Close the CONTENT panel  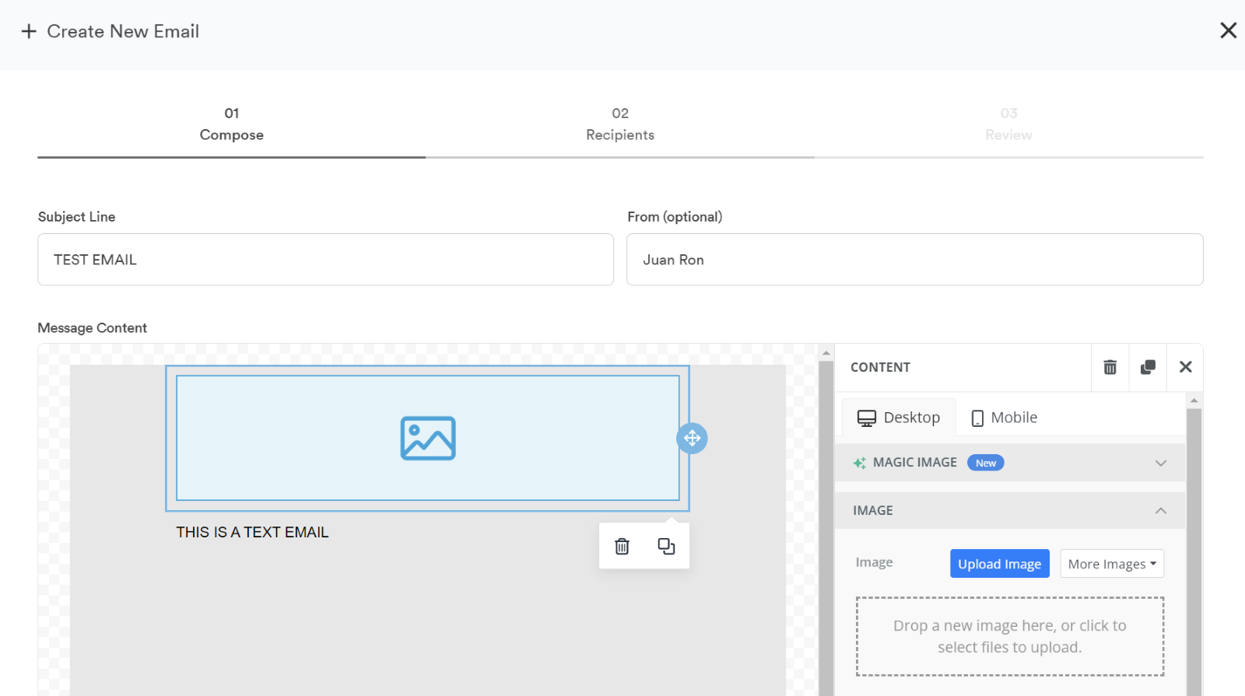(1185, 367)
